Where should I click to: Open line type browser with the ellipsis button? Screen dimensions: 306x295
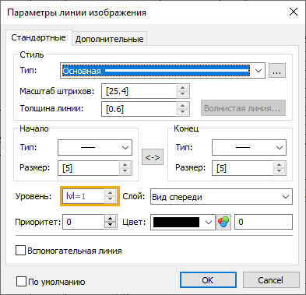point(277,71)
